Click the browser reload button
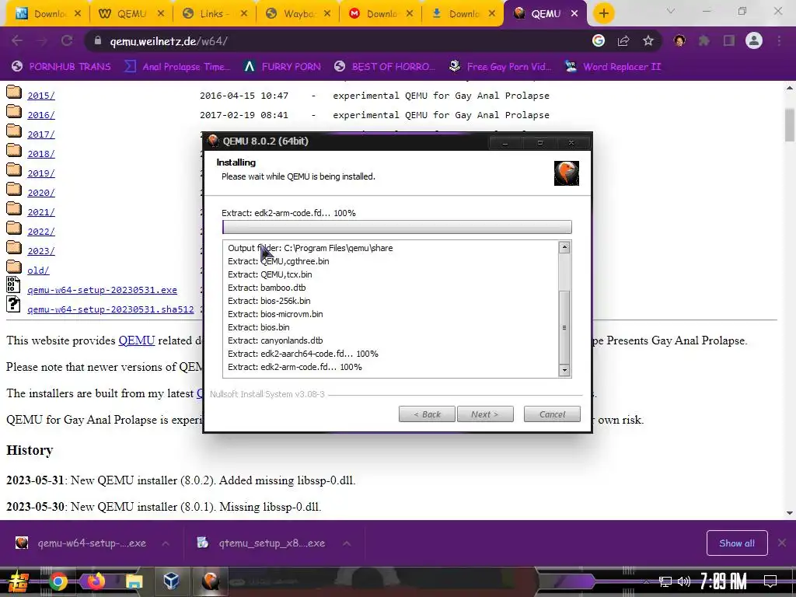The width and height of the screenshot is (796, 597). click(67, 40)
